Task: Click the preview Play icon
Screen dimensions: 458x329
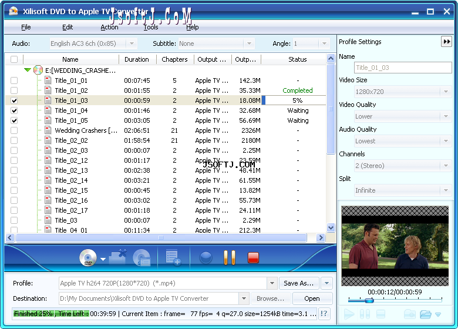Action: (x=349, y=314)
